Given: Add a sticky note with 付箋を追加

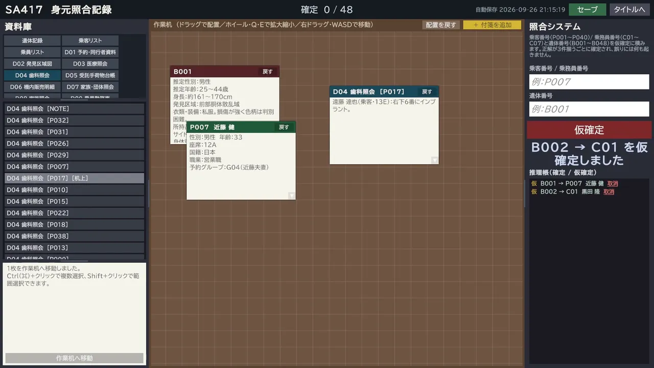Looking at the screenshot, I should [492, 25].
